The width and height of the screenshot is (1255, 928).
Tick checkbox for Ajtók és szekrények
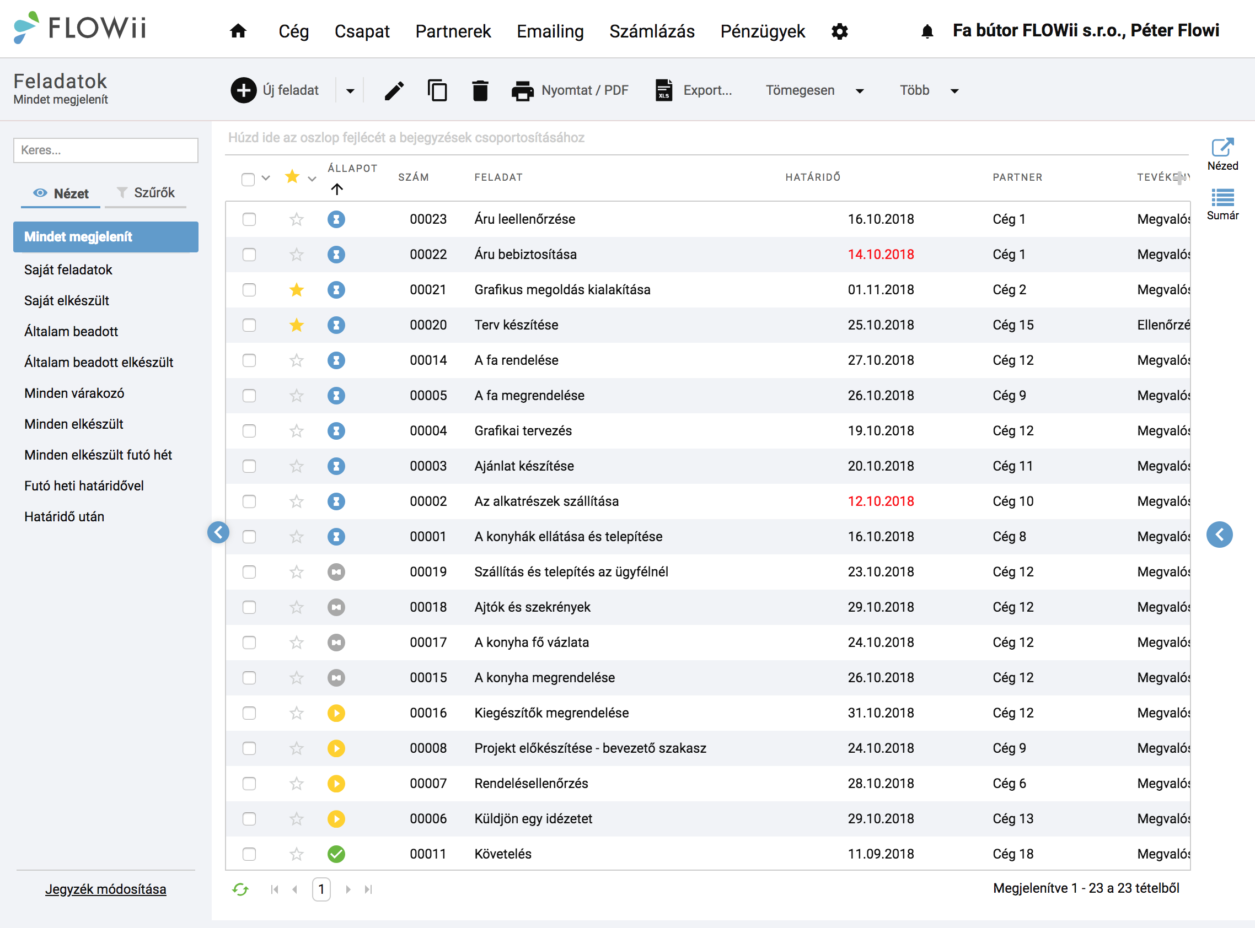point(249,607)
